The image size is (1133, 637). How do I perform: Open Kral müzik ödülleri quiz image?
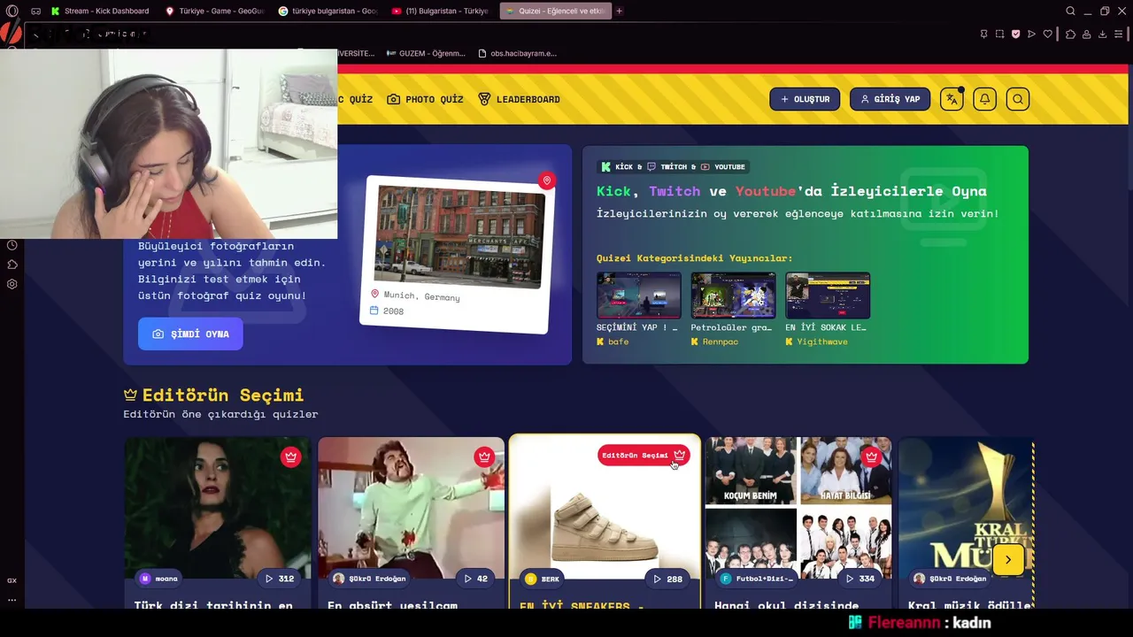click(966, 507)
